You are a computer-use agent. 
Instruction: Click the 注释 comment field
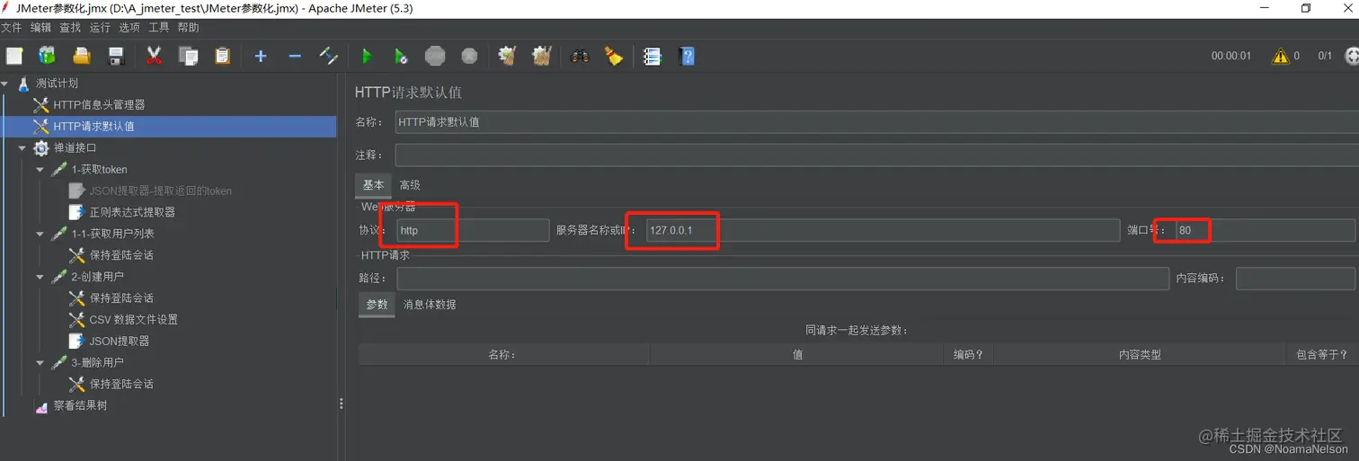click(875, 155)
